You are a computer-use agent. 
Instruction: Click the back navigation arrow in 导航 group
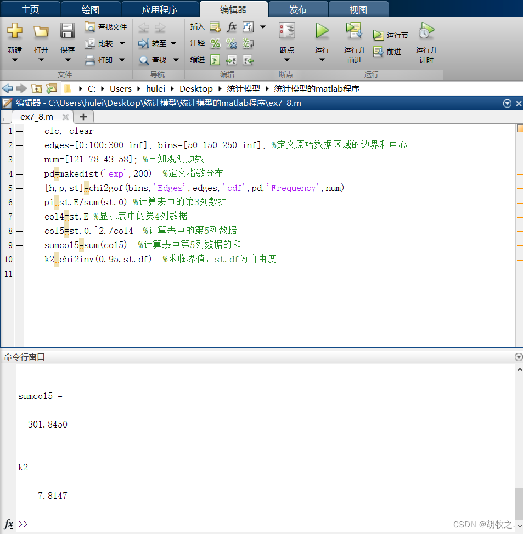click(144, 27)
